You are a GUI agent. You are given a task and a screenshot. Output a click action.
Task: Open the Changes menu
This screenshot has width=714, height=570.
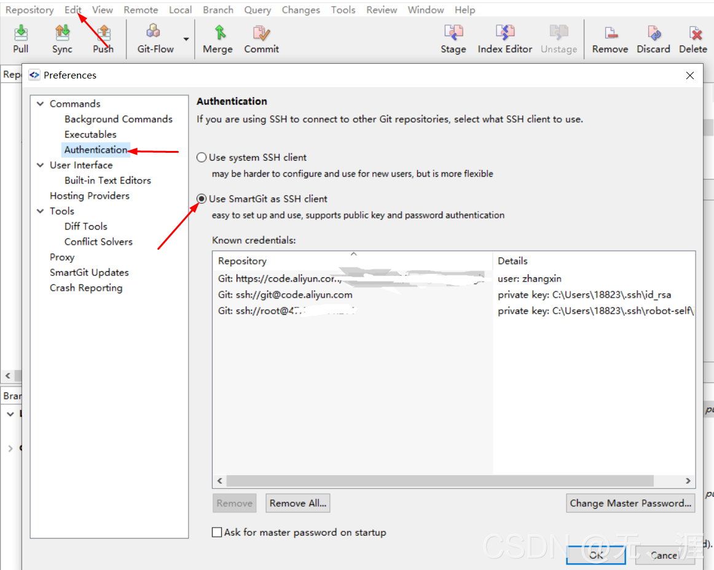tap(300, 10)
